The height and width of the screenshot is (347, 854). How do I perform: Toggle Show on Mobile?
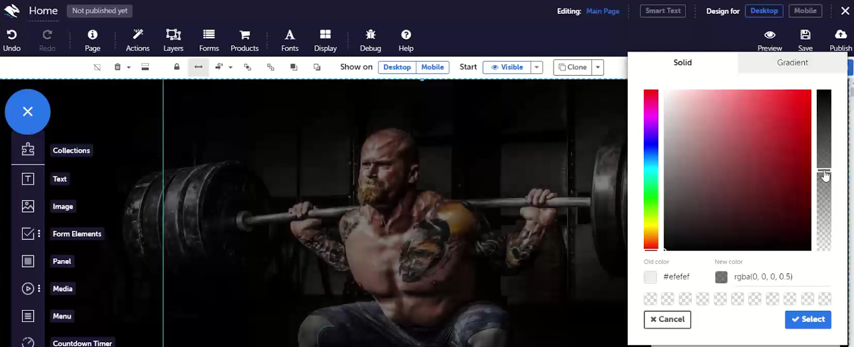[432, 67]
